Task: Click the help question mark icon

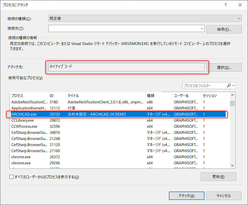Action: [x=225, y=5]
